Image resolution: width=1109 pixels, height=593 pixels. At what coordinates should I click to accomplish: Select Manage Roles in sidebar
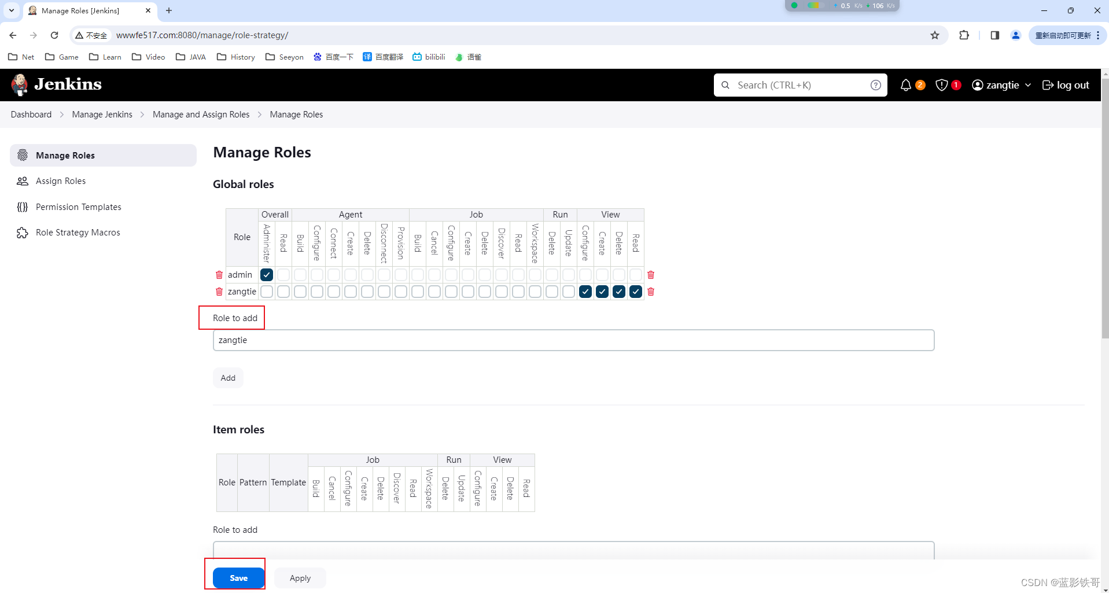tap(103, 155)
